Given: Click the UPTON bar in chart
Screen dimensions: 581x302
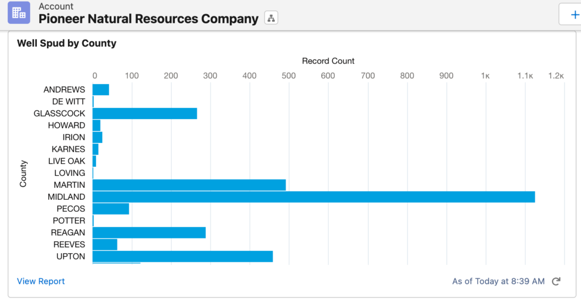Looking at the screenshot, I should pyautogui.click(x=183, y=257).
